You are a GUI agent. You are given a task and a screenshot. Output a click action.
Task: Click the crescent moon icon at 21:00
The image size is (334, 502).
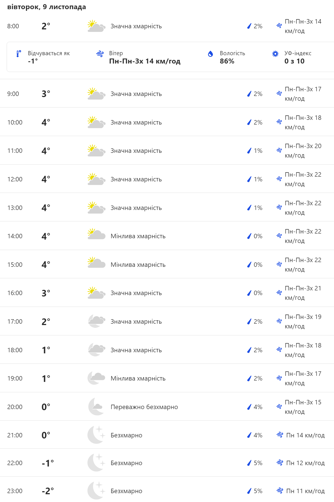pyautogui.click(x=96, y=435)
